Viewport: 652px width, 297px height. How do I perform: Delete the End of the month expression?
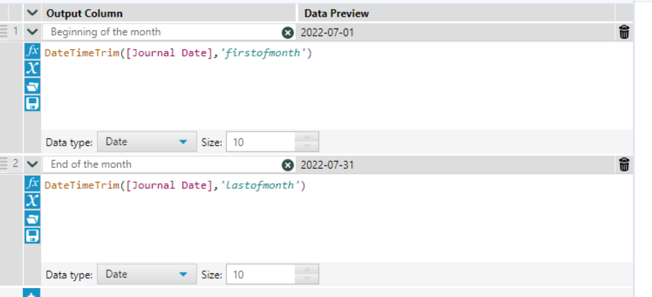(x=624, y=165)
